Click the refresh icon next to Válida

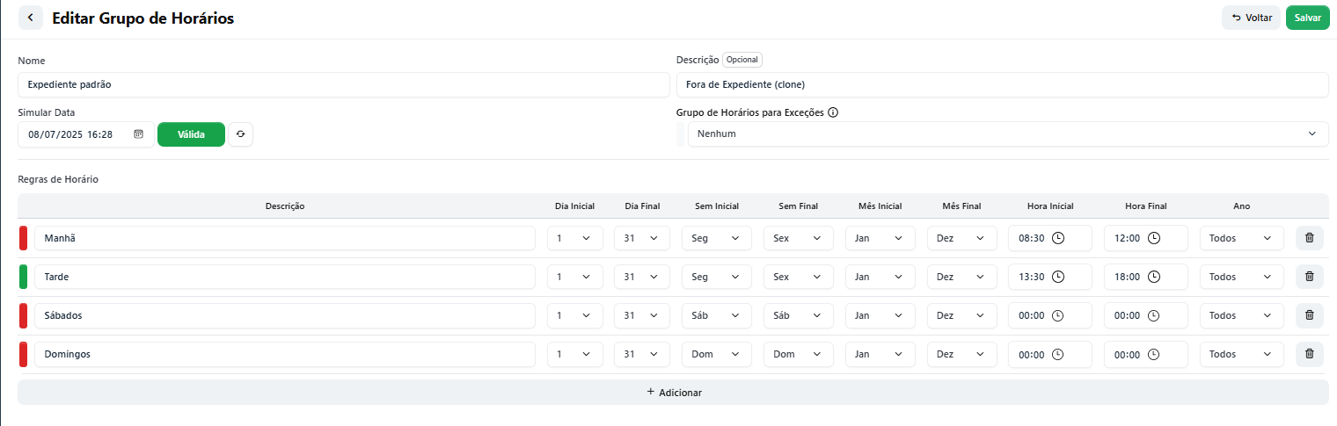click(x=240, y=134)
